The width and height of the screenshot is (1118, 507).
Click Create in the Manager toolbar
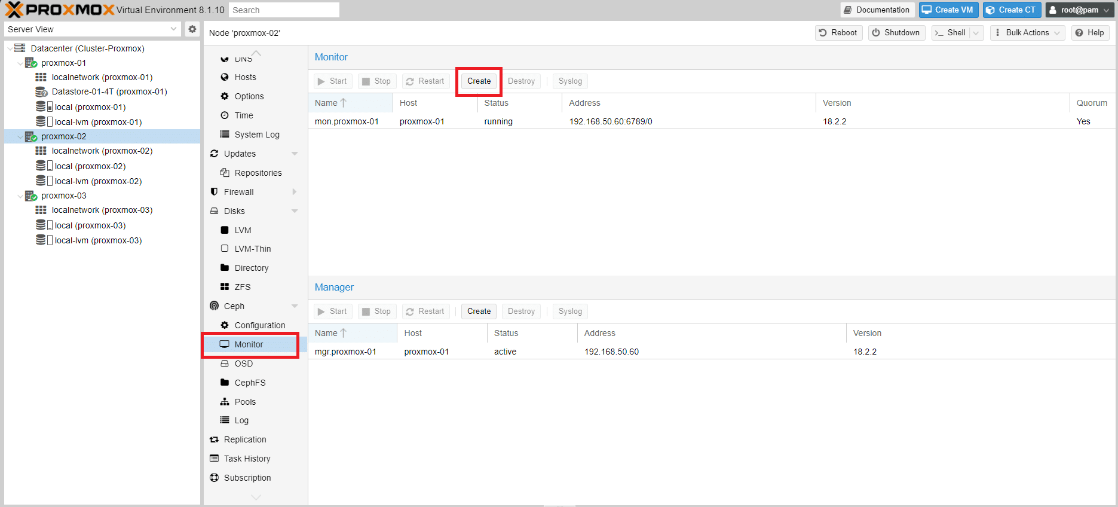coord(479,311)
